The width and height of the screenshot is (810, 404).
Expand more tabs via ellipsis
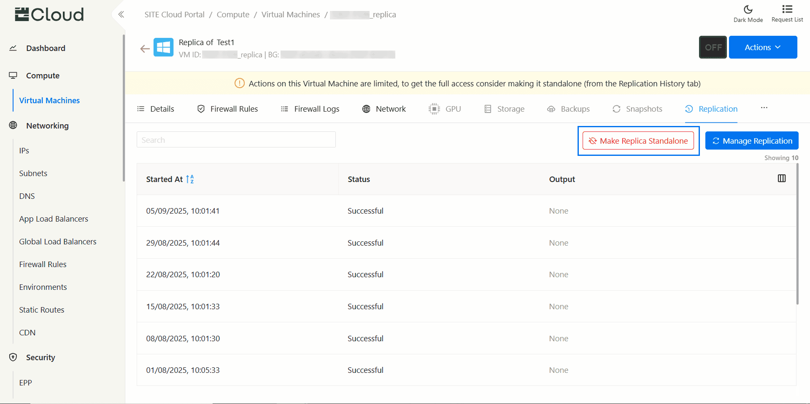coord(764,108)
